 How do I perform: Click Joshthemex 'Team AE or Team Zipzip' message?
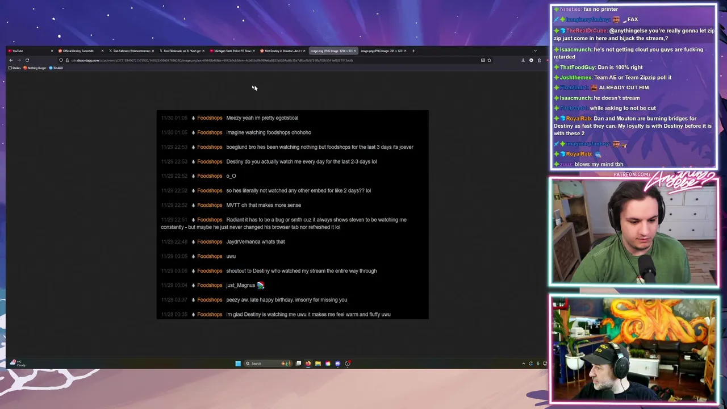pos(633,77)
